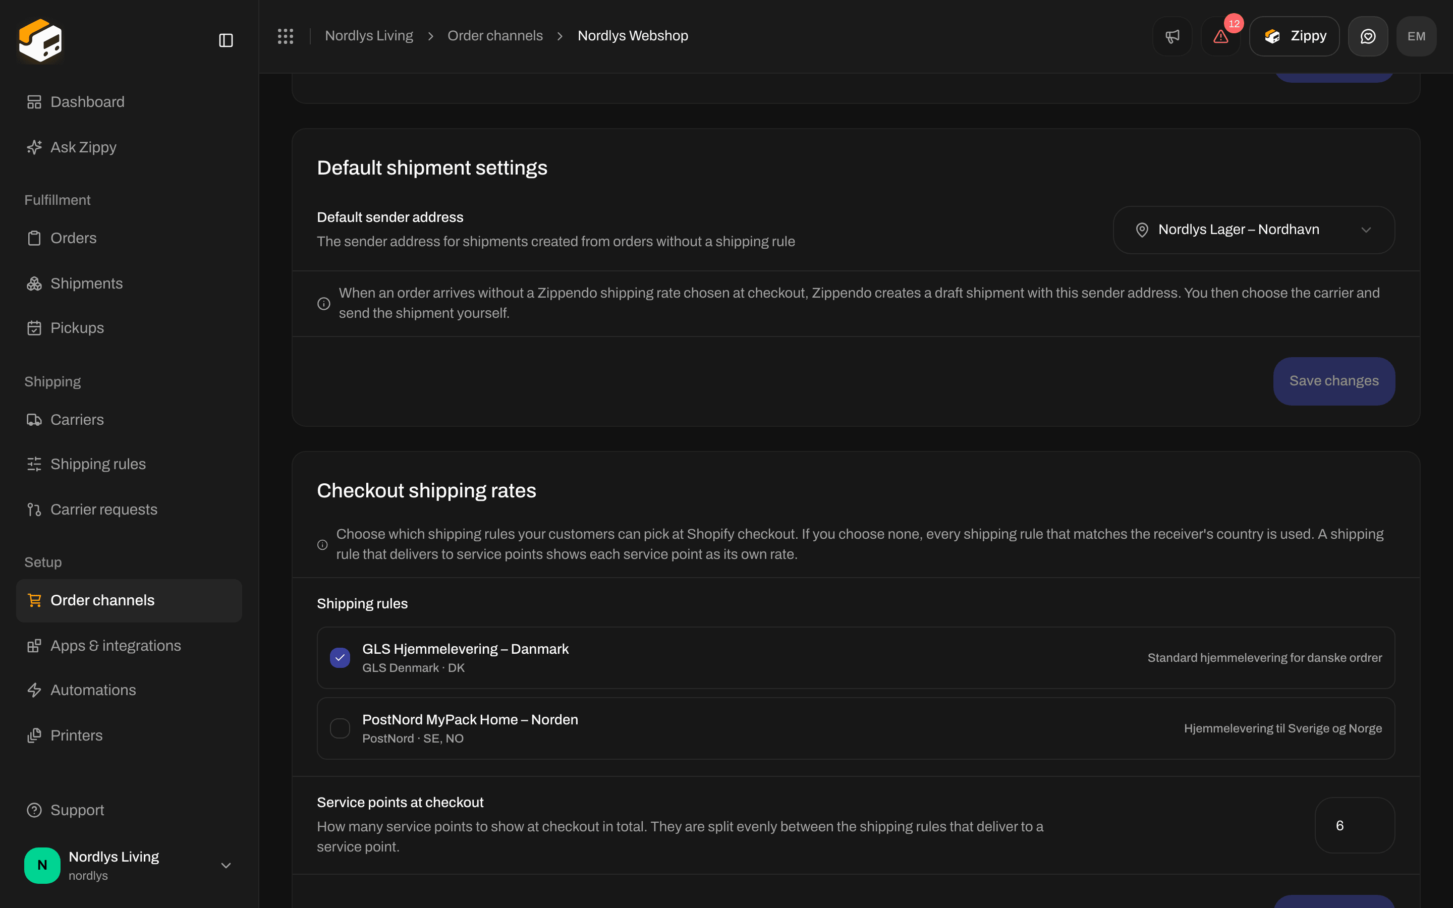Click the location pin icon in sender dropdown

click(x=1142, y=230)
